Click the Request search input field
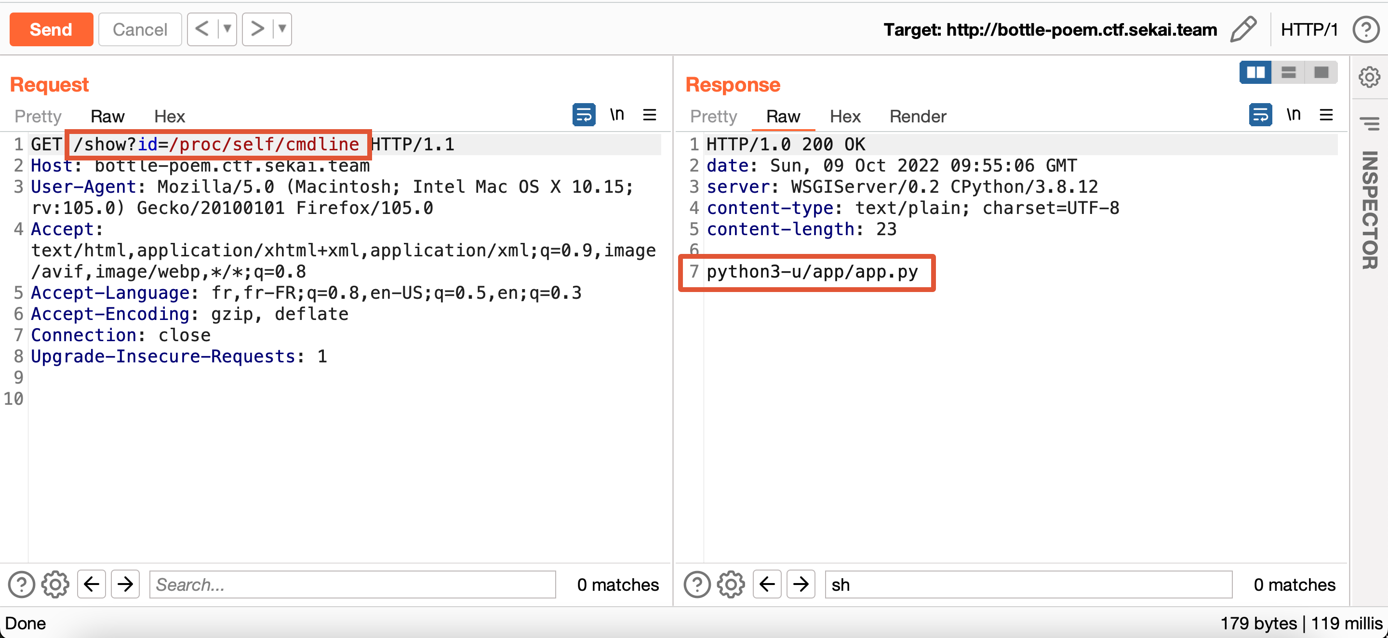 pyautogui.click(x=352, y=585)
